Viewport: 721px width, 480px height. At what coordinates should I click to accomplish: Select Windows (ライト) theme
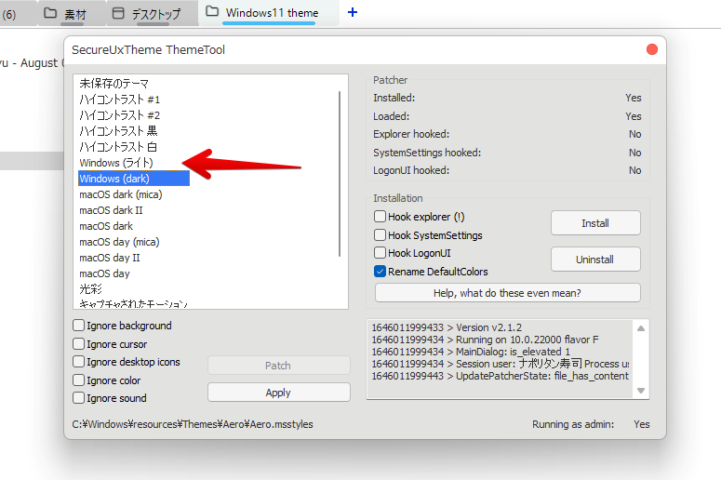(x=116, y=163)
